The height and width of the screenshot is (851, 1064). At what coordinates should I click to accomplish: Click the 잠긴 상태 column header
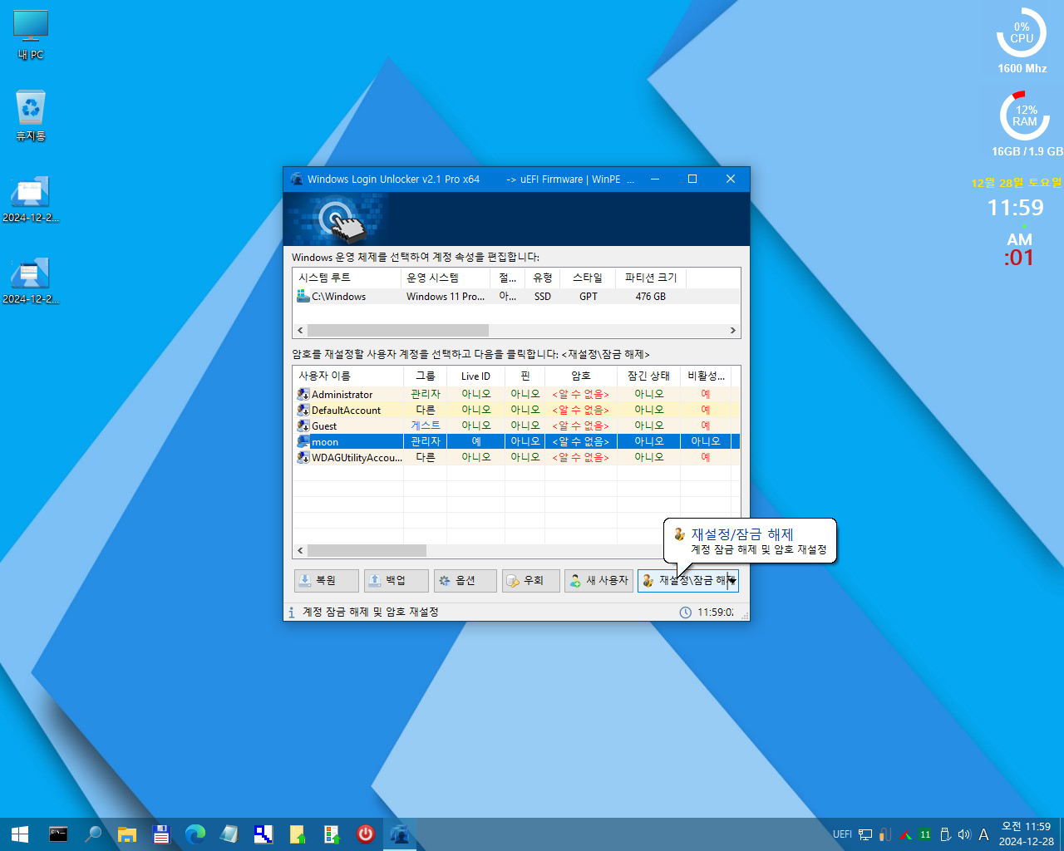click(x=648, y=376)
